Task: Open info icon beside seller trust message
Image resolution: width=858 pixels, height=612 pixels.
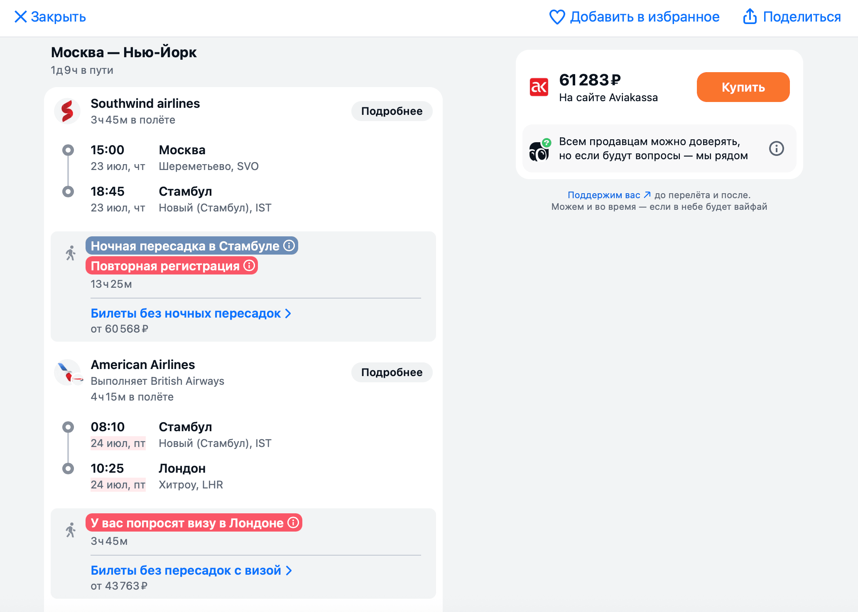Action: (x=776, y=148)
